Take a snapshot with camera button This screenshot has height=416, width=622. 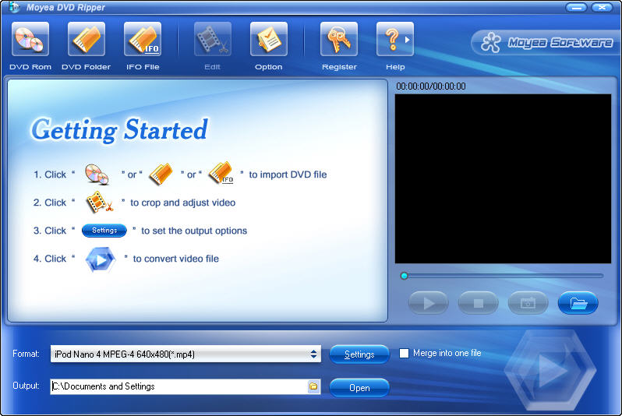(x=528, y=303)
